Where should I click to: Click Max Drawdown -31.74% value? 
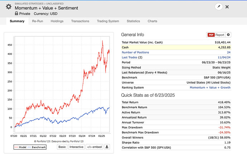pos(224,127)
